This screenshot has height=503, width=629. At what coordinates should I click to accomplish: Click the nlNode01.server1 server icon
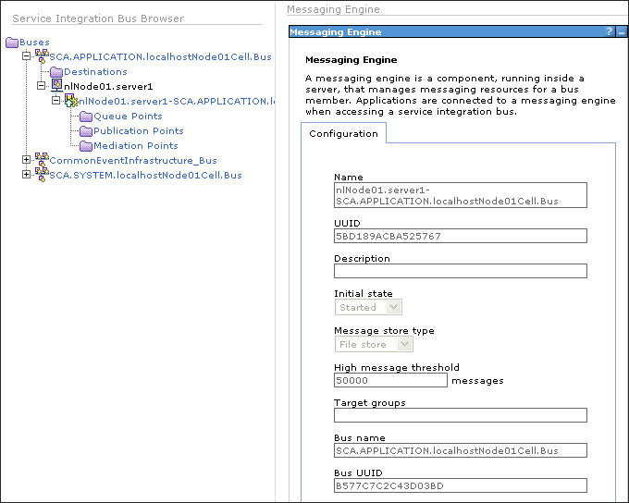(x=56, y=86)
